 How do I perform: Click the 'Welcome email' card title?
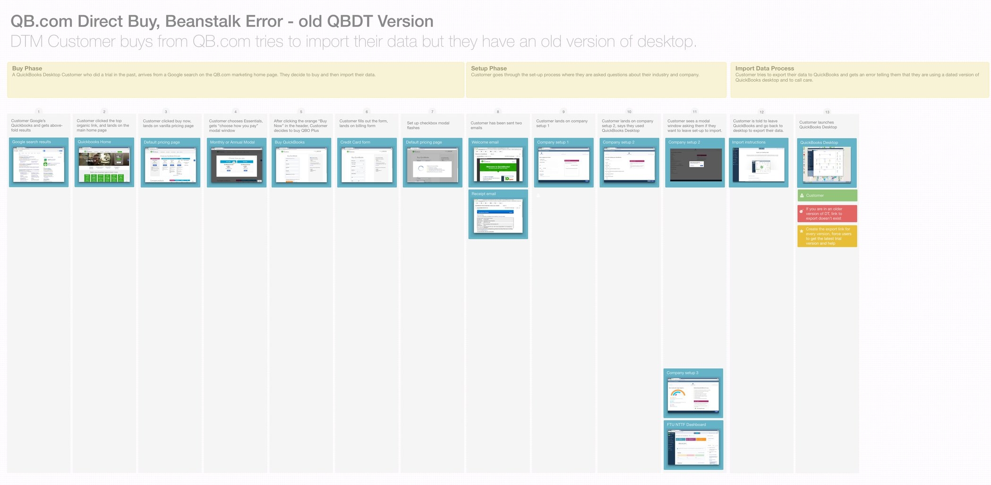(485, 142)
